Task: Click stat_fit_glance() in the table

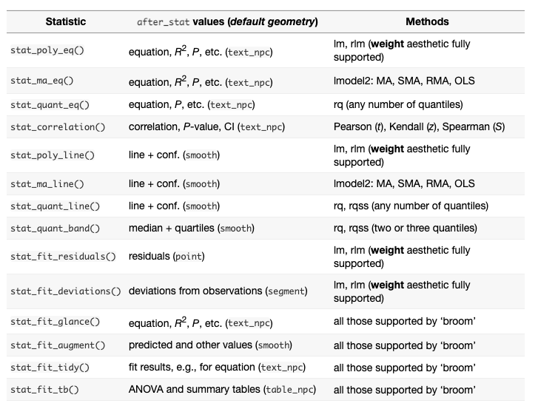Action: pos(56,322)
